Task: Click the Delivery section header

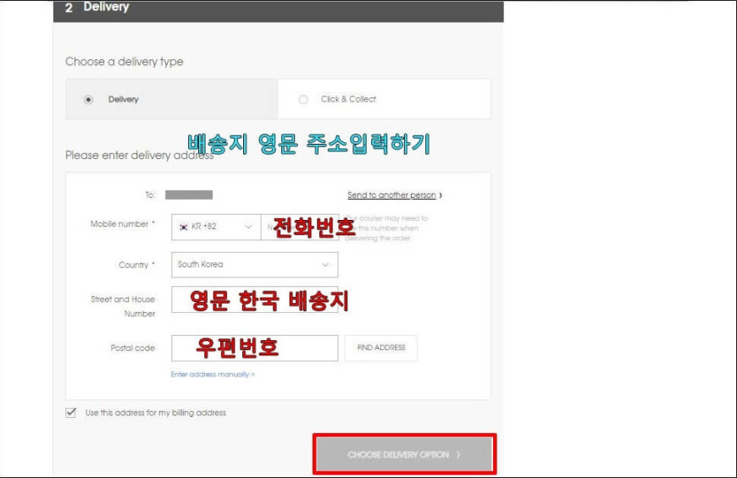Action: tap(278, 10)
